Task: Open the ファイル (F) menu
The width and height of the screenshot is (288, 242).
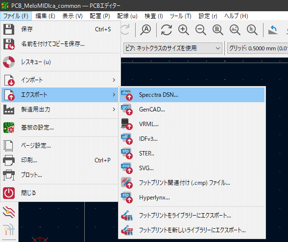Action: click(x=16, y=16)
